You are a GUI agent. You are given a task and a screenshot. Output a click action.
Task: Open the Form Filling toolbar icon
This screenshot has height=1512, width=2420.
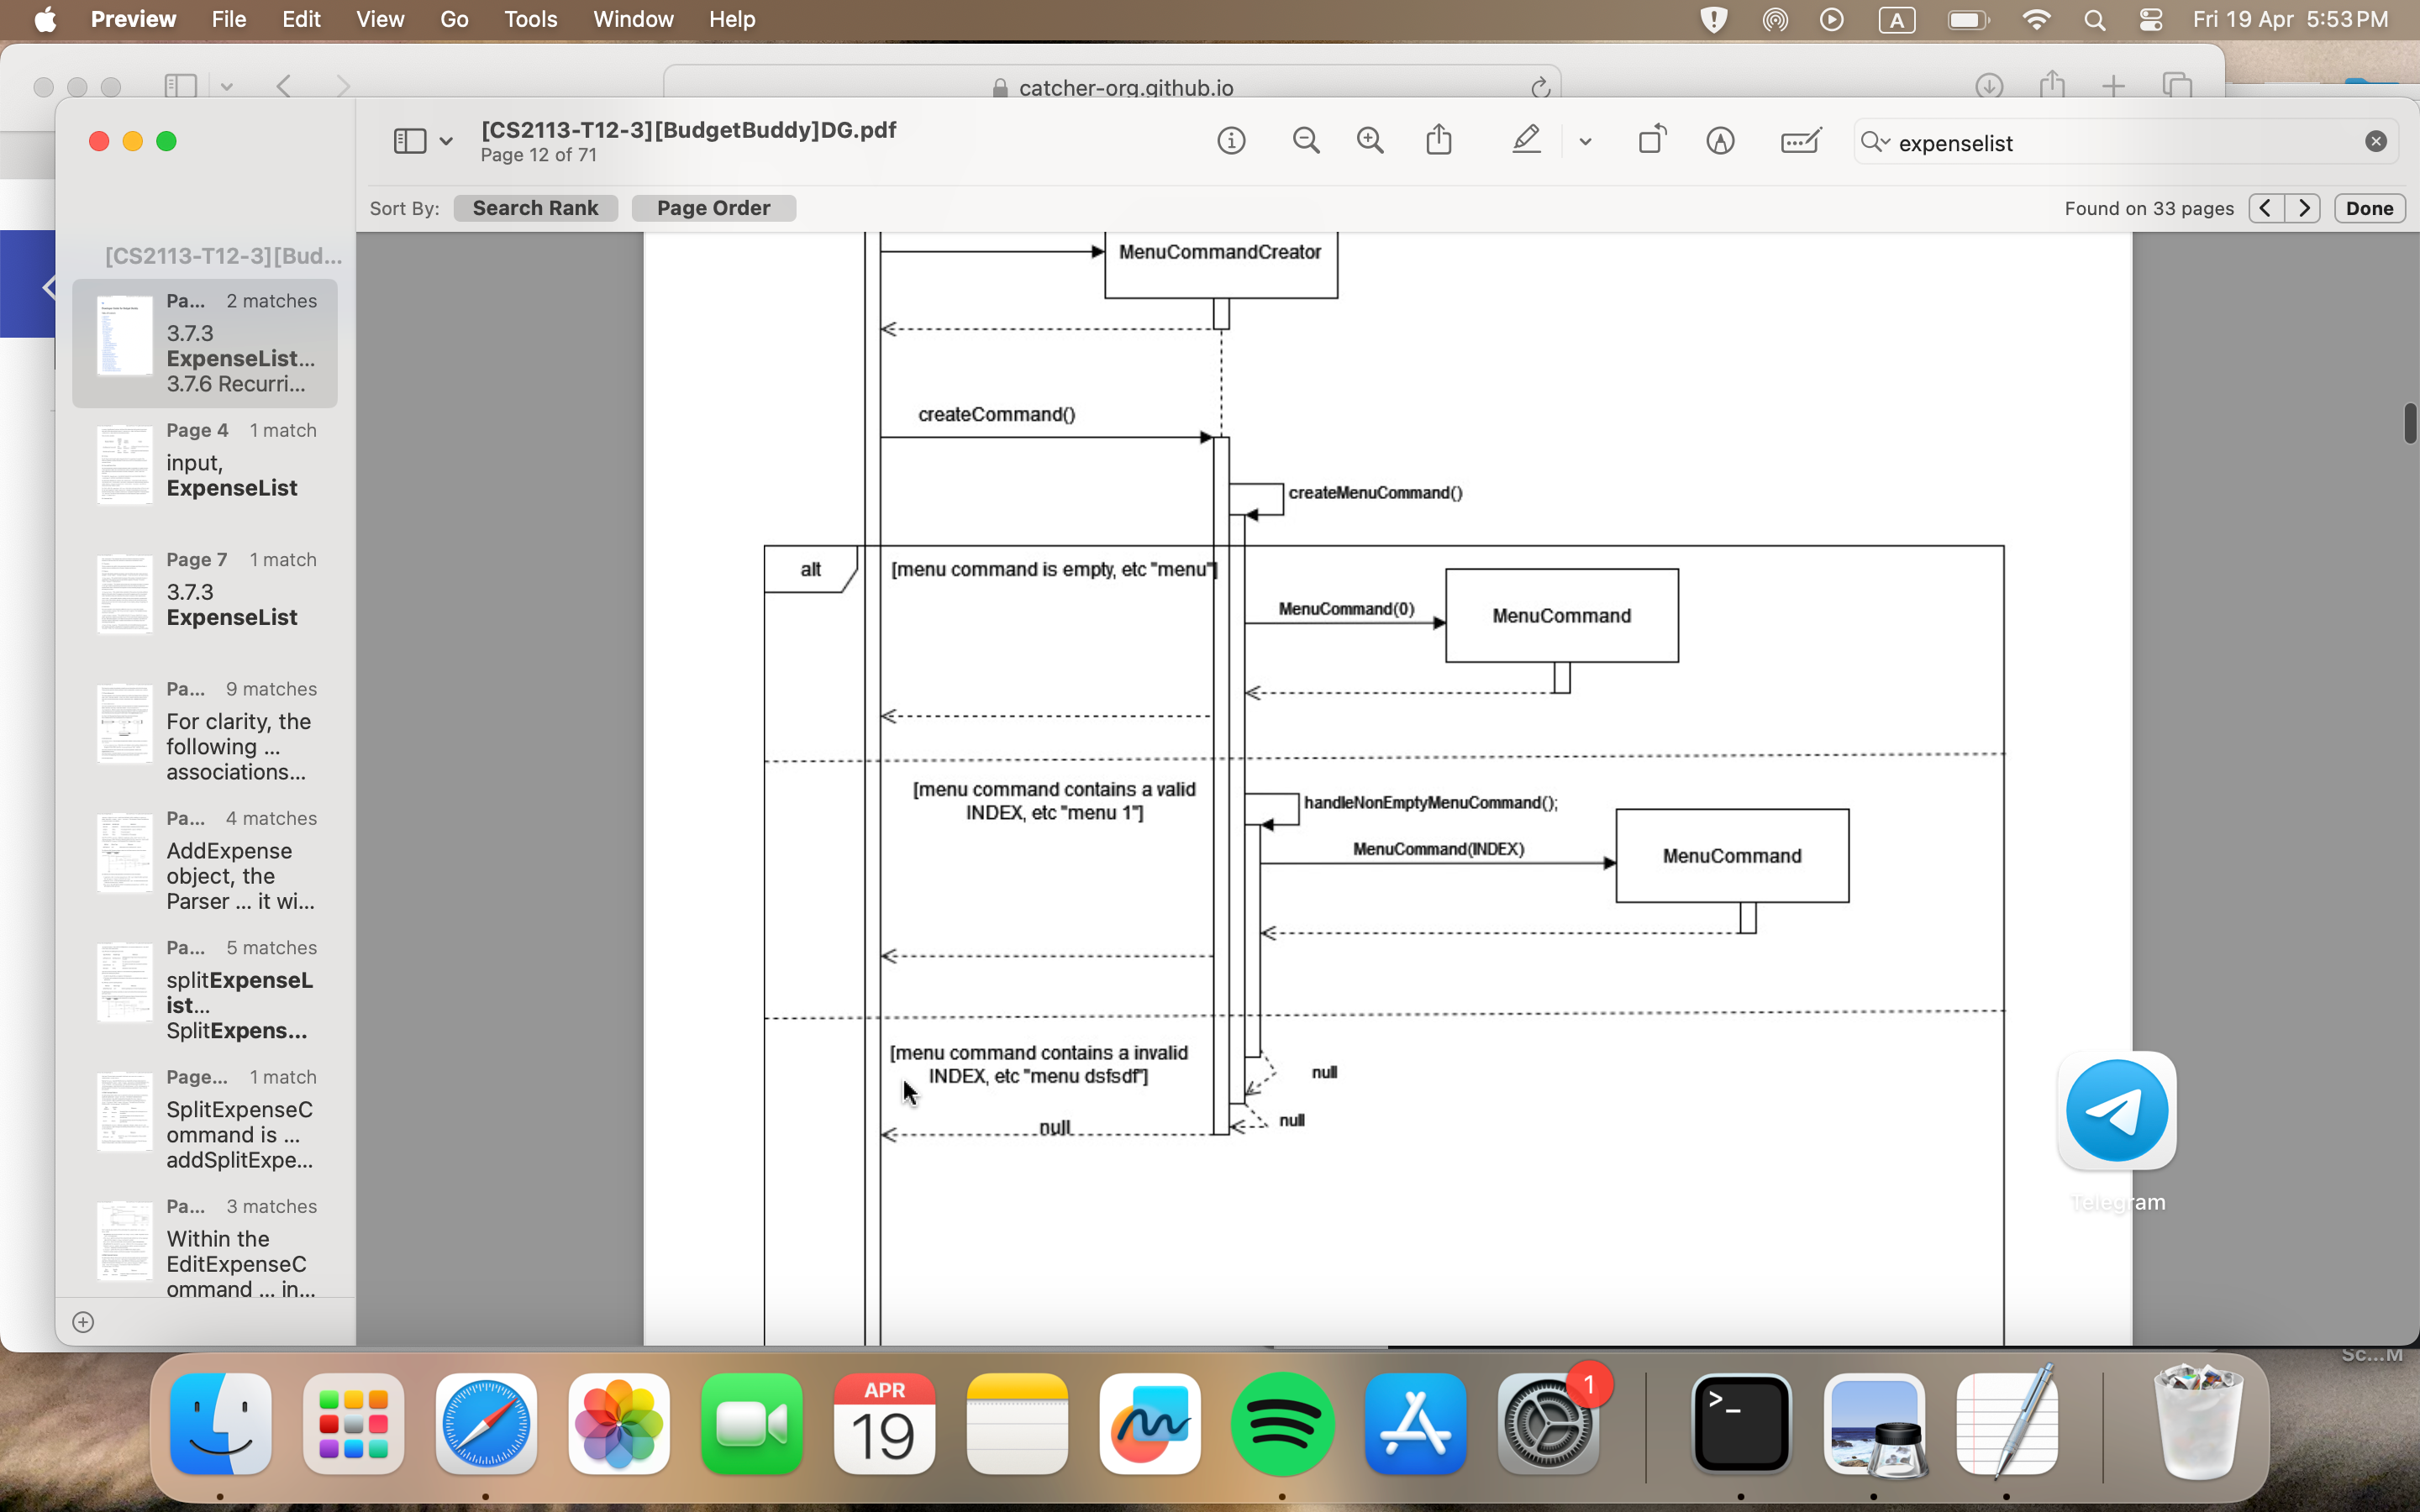[1800, 141]
